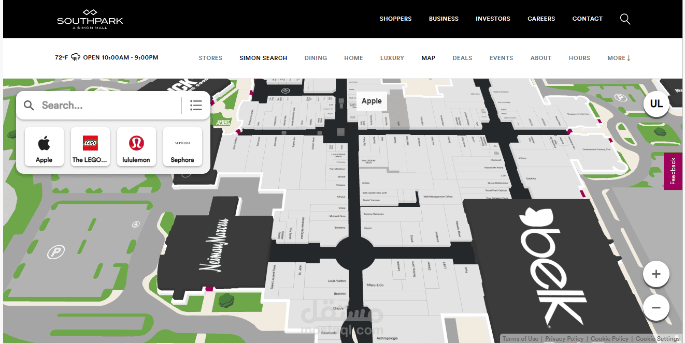Open the site search magnifier icon
Screen dimensions: 685x344
click(x=625, y=19)
